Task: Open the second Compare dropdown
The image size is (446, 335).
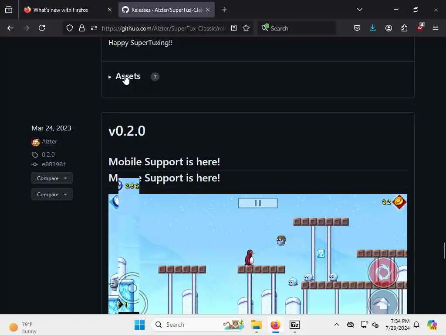Action: point(52,195)
